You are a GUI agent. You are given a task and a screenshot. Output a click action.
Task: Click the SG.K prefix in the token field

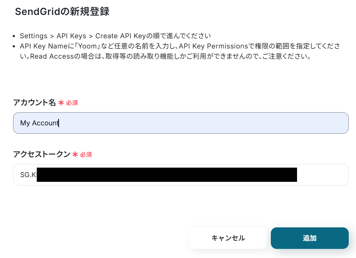coord(28,175)
